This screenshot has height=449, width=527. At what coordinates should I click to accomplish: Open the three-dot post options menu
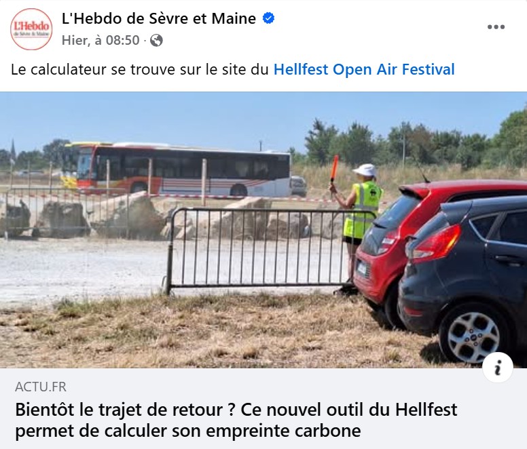click(496, 27)
